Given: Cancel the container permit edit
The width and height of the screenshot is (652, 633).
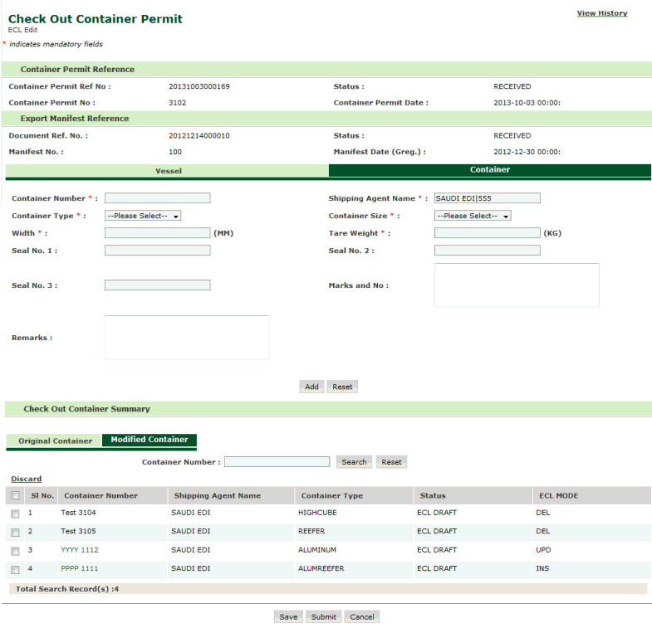Looking at the screenshot, I should coord(361,617).
